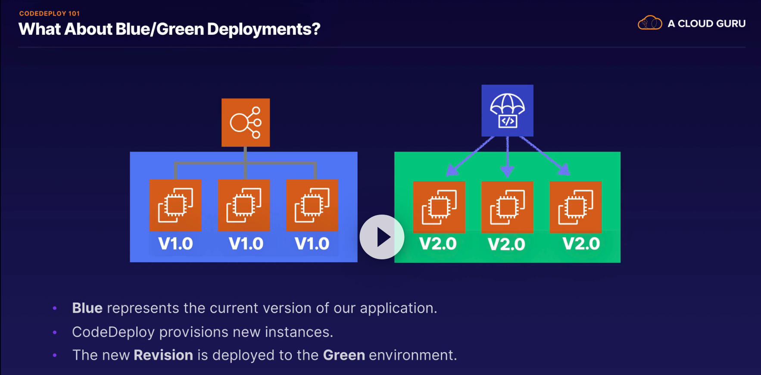Select the rightmost V2.0 instance icon
Viewport: 761px width, 375px height.
pos(576,207)
